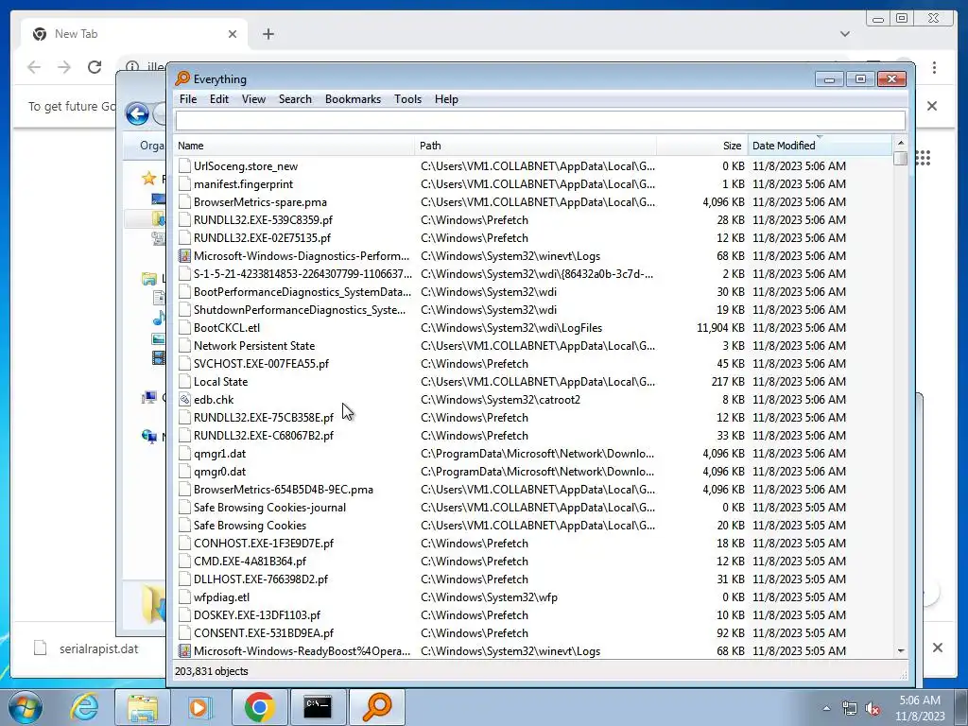Screen dimensions: 968x726
Task: Open the Bookmarks menu
Action: (x=353, y=99)
